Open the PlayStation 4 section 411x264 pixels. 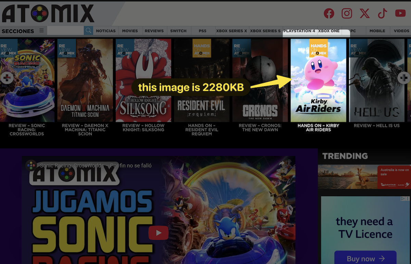(299, 31)
